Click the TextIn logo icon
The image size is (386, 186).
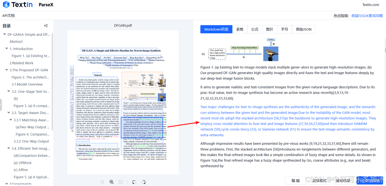[x=7, y=5]
